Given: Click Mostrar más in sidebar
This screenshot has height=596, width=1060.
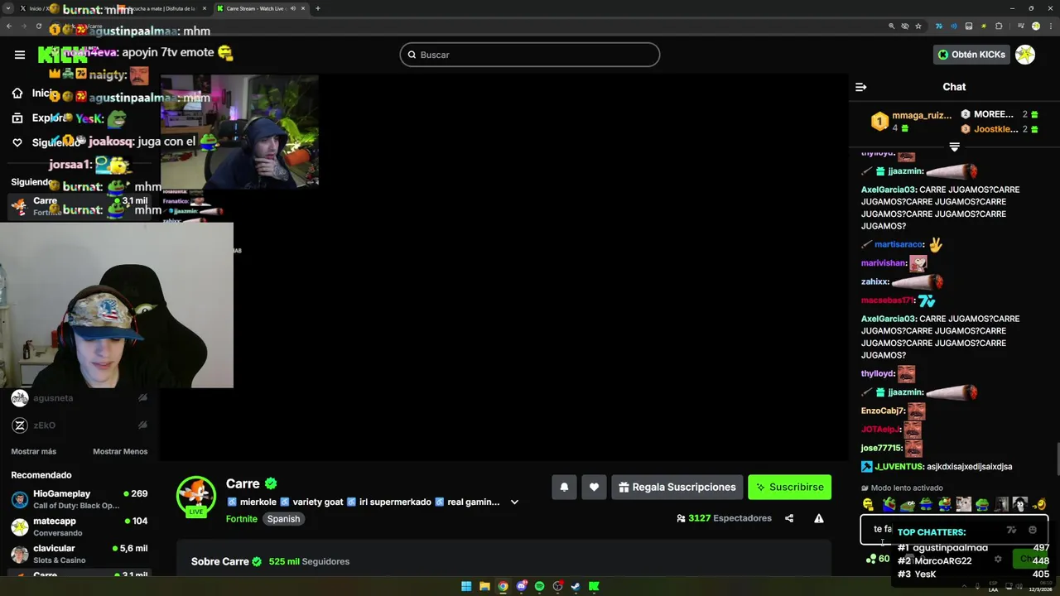Looking at the screenshot, I should coord(34,451).
